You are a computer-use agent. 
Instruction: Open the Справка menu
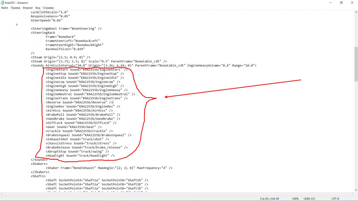click(x=48, y=8)
